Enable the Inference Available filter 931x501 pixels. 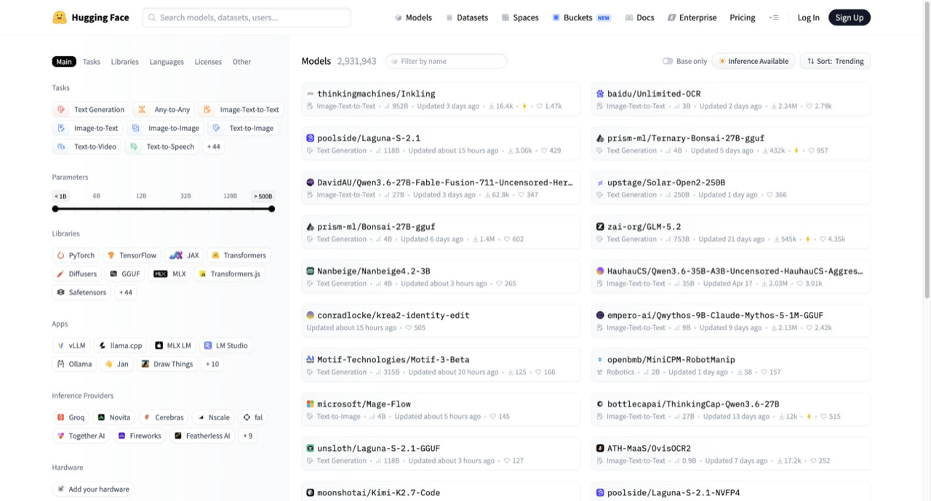(x=753, y=61)
